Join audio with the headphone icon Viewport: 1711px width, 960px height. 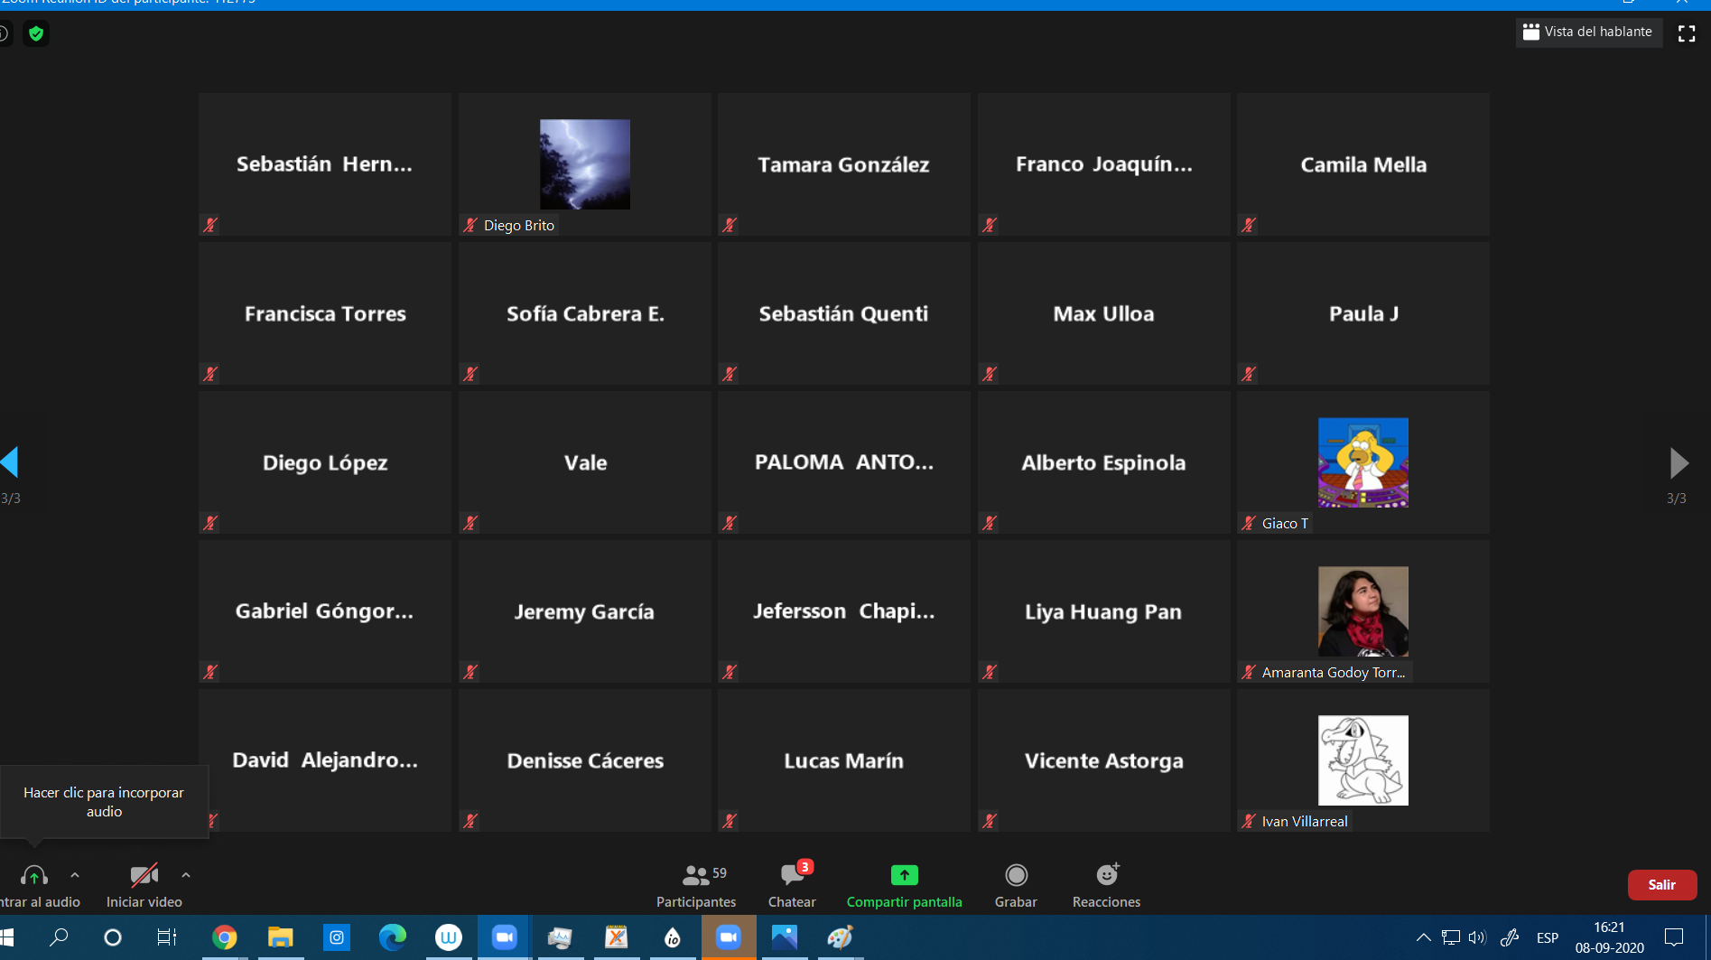coord(34,876)
